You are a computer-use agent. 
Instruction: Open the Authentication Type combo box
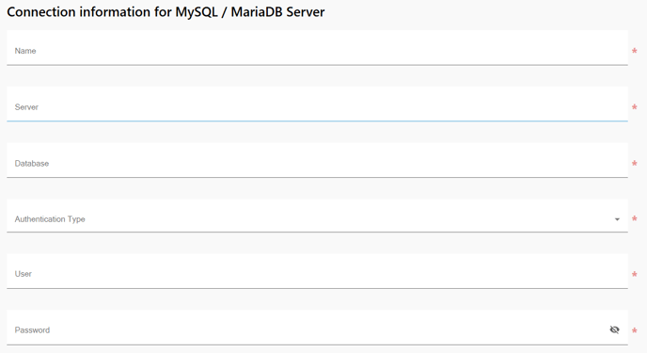pos(317,216)
